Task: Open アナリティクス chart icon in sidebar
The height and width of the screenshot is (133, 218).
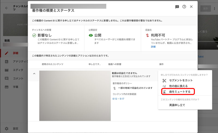Action: point(7,62)
